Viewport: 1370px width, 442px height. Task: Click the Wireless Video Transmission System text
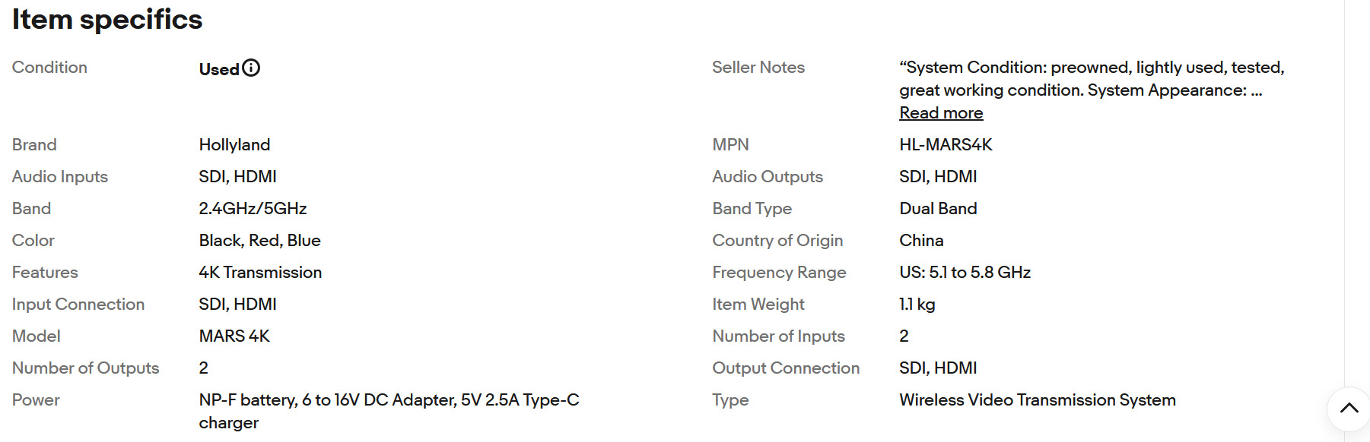point(1037,400)
